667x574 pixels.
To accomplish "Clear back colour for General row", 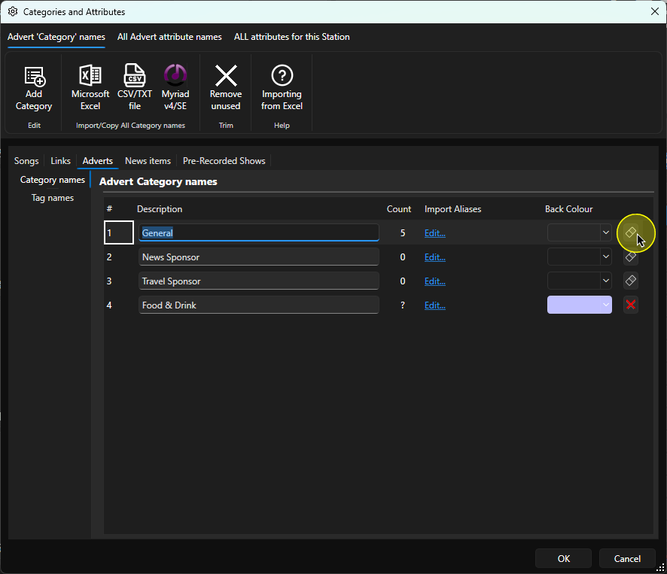I will click(x=630, y=232).
